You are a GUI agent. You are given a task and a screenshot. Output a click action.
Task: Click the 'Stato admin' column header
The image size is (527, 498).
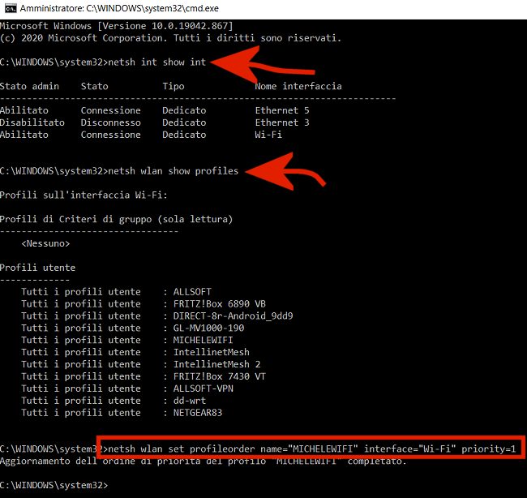[29, 87]
